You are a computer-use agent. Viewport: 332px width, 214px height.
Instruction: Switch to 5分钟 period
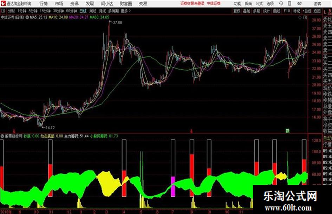point(33,11)
